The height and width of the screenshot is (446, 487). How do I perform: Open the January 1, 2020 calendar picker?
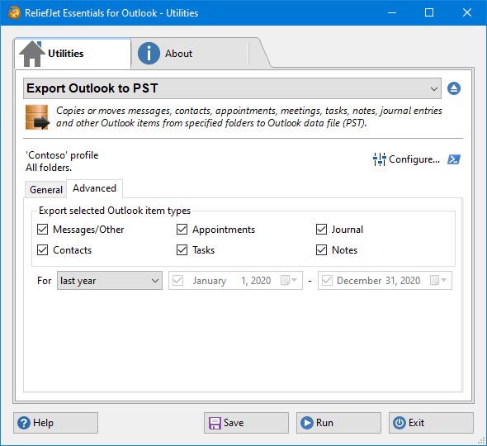289,280
